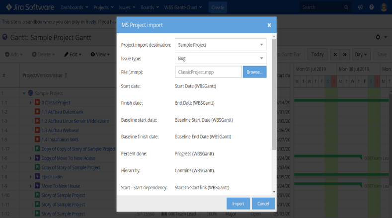
Task: Click the 'Baseline Start Date (WBSGantt)' value
Action: pos(204,120)
